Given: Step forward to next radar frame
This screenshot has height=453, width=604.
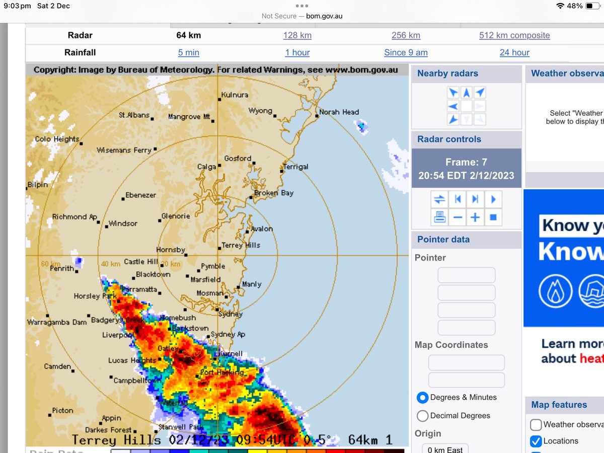Looking at the screenshot, I should [475, 199].
